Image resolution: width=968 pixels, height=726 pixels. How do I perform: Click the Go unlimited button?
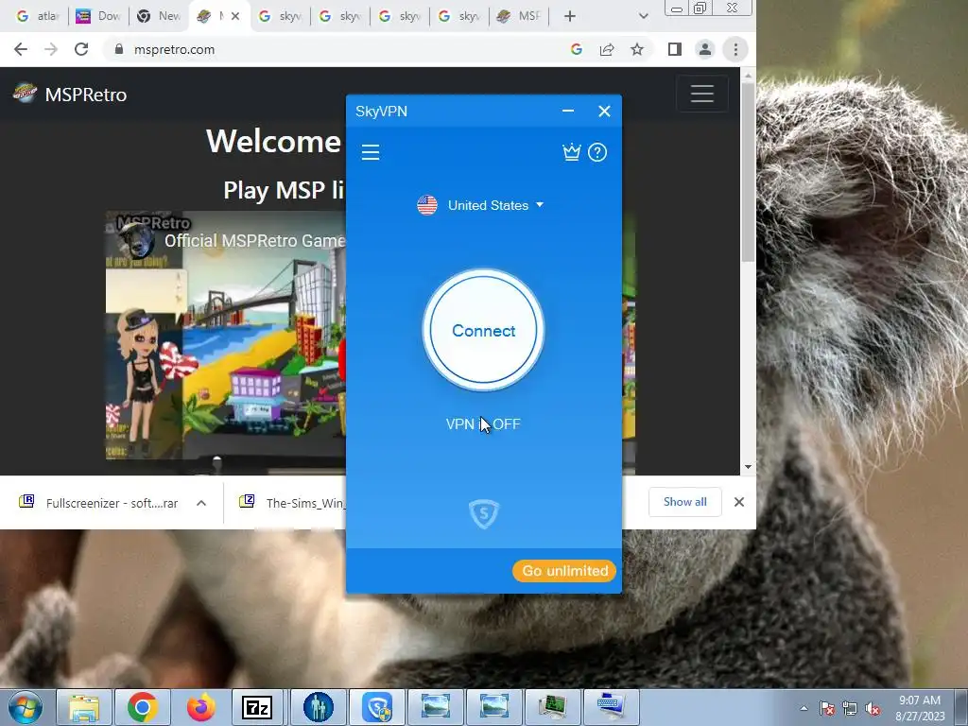coord(564,571)
